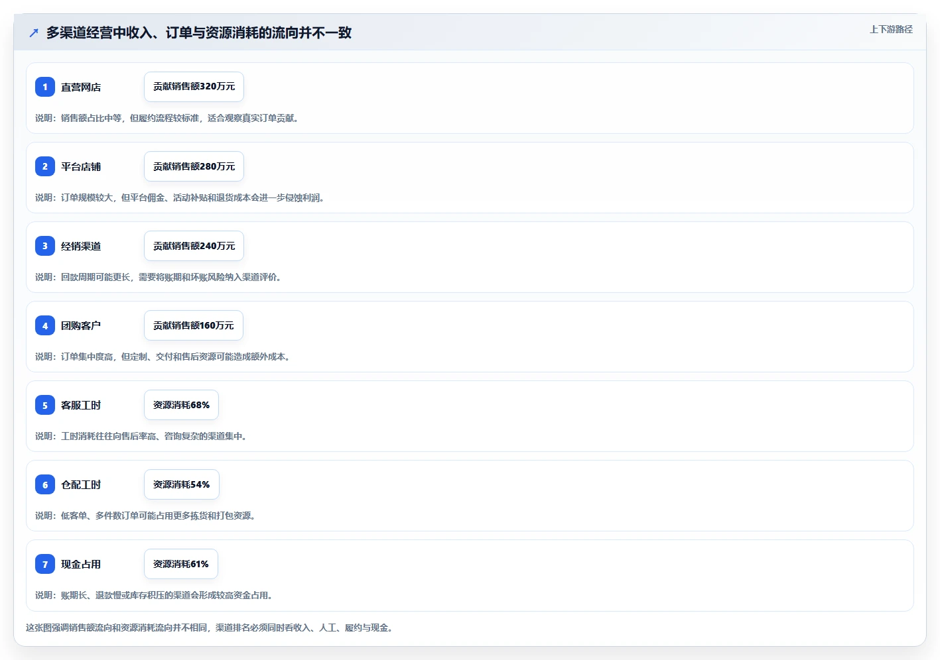Click the number 7 badge for 现金占用
940x660 pixels.
pos(45,564)
